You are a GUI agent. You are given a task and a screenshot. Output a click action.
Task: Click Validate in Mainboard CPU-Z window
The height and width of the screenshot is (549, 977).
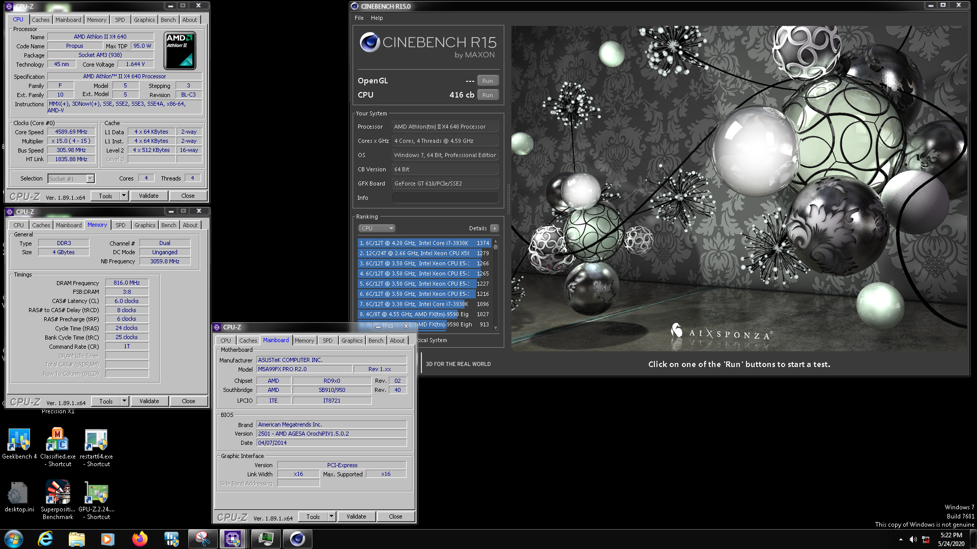356,516
